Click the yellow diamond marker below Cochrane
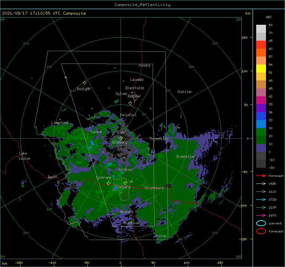 (x=108, y=183)
